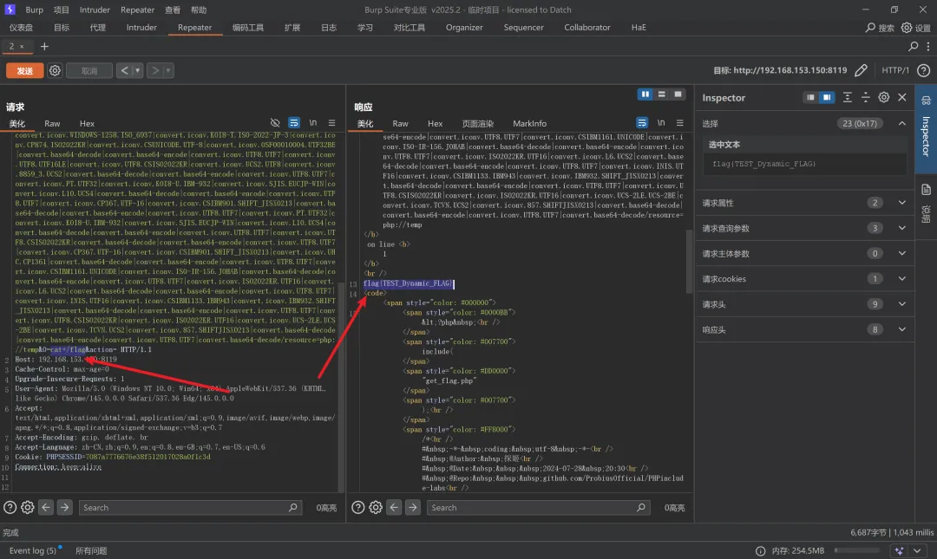This screenshot has width=937, height=559.
Task: Expand the request body parameters section
Action: [x=902, y=253]
